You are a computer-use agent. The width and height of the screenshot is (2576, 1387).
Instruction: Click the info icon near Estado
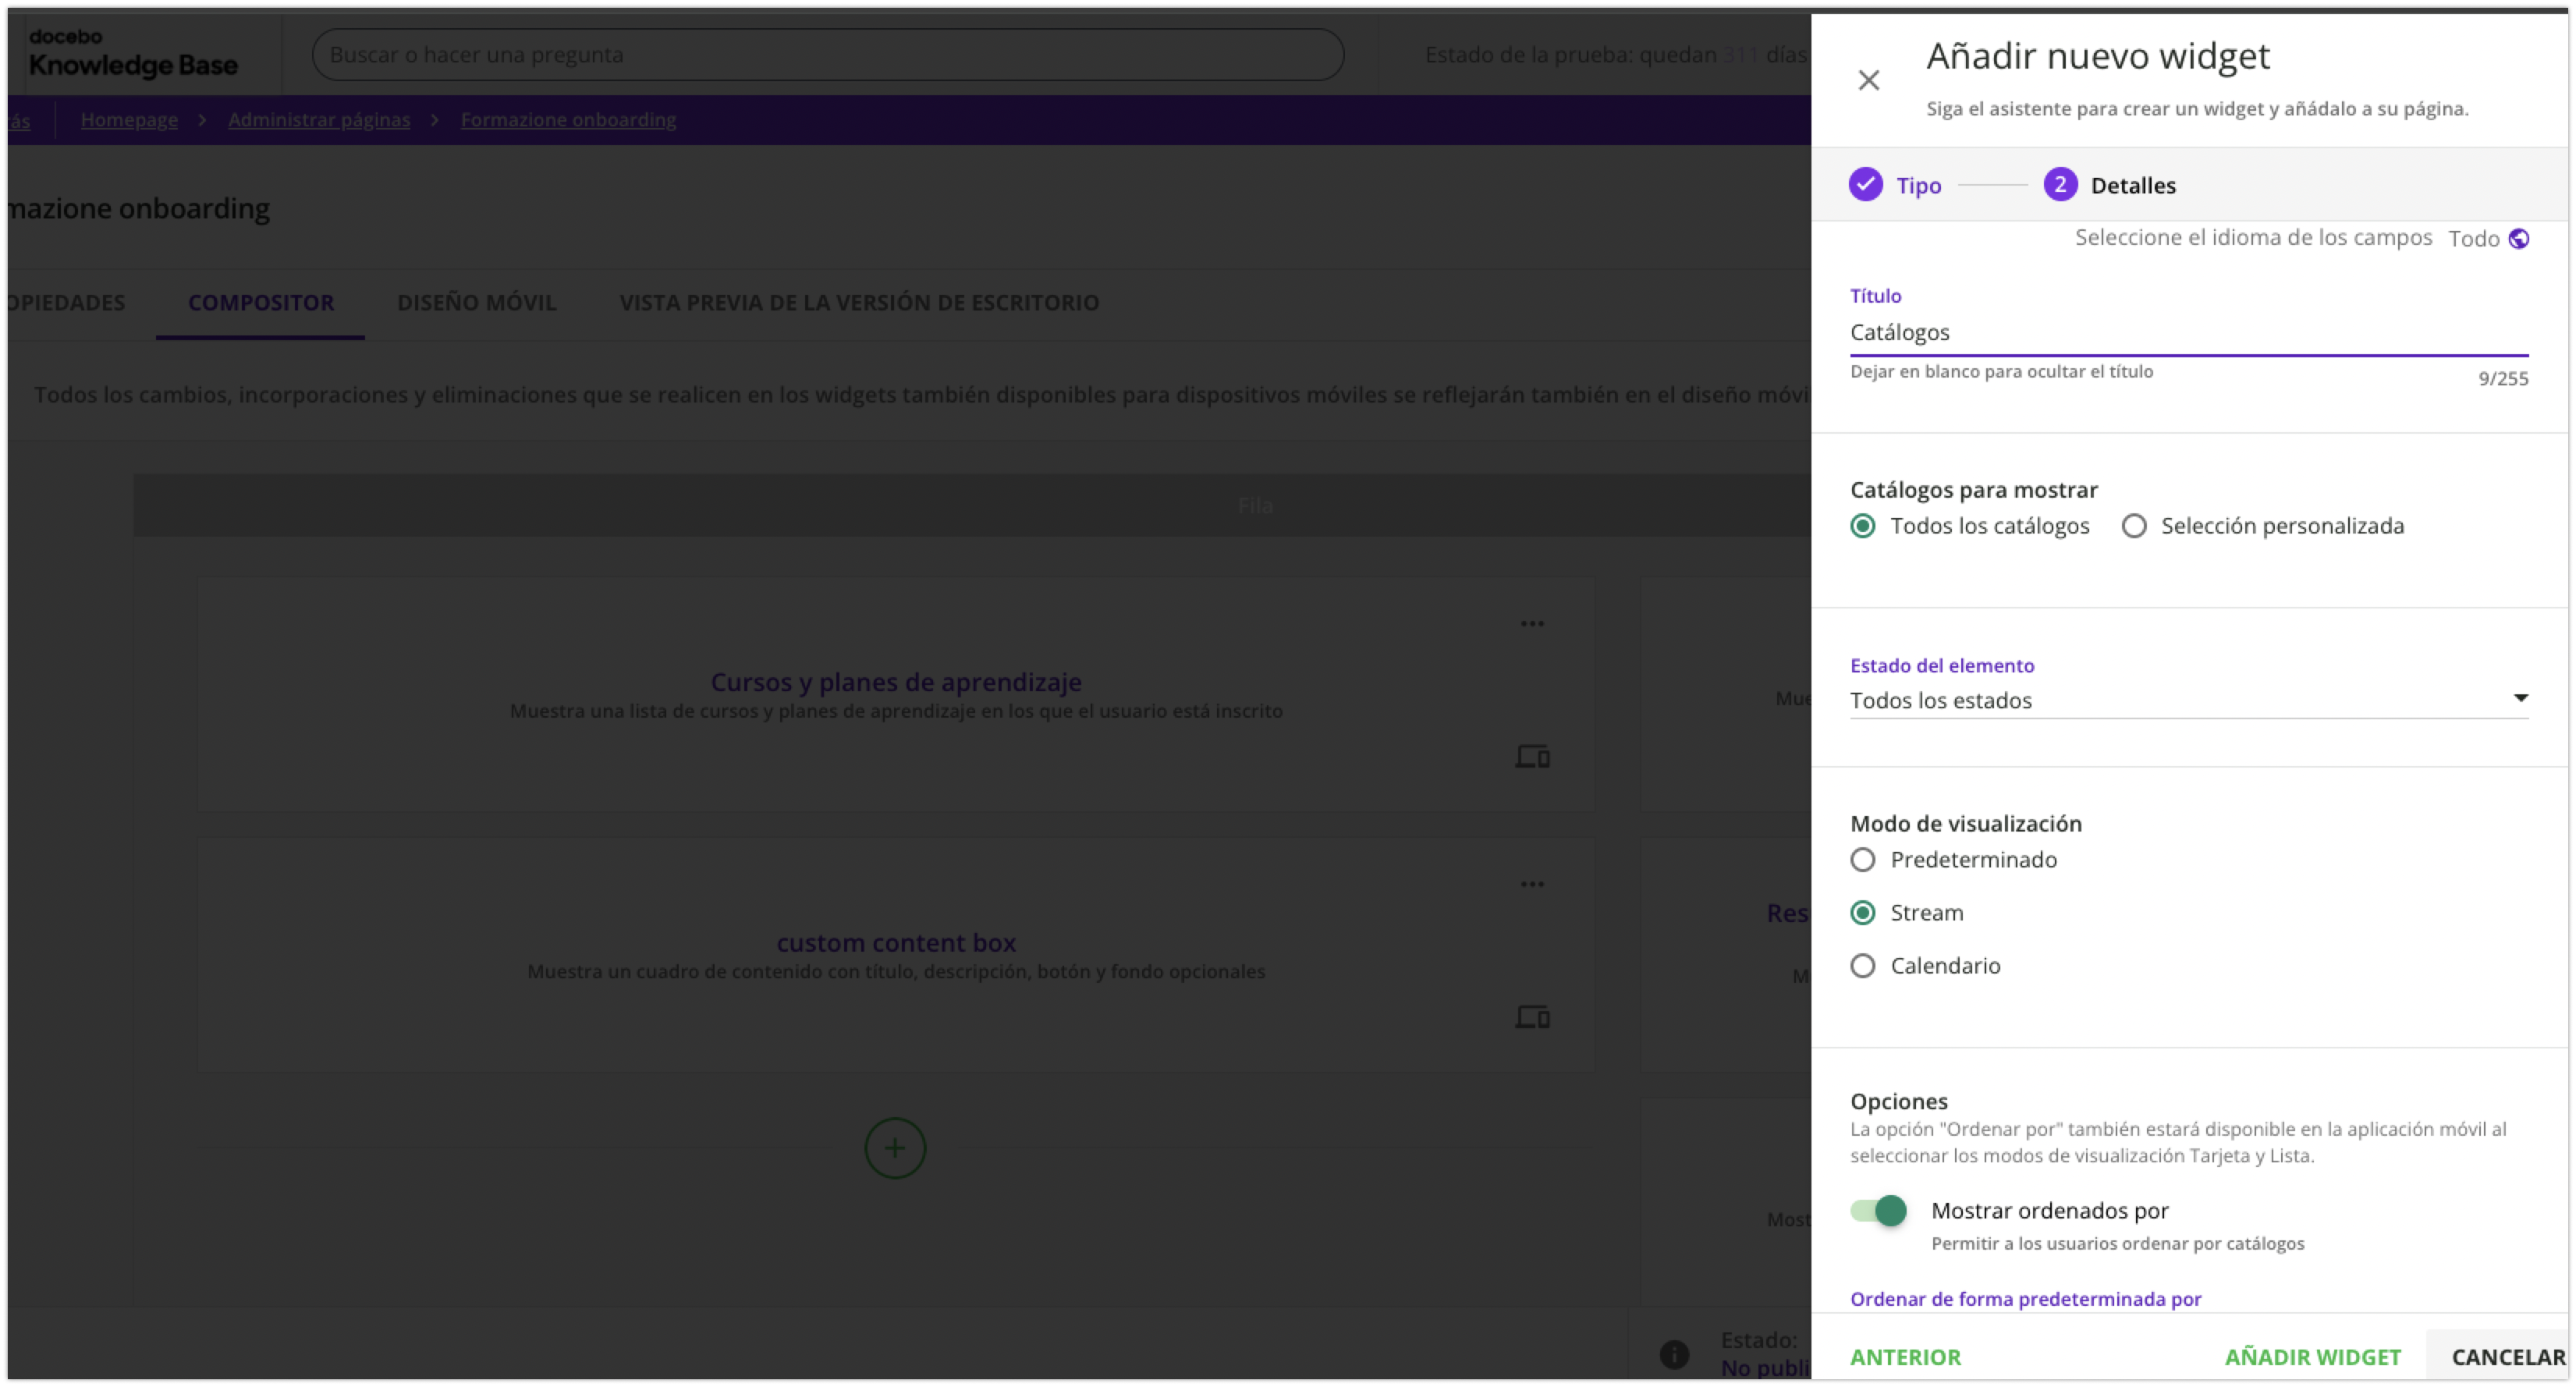coord(1674,1354)
